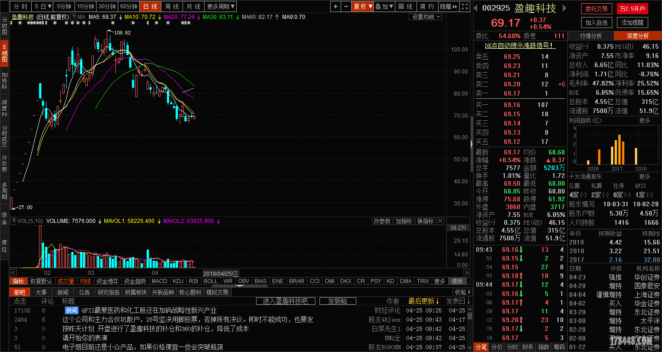Open DK点自动提示涨跌信号 link
Screen dimensions: 662x352
click(520, 45)
